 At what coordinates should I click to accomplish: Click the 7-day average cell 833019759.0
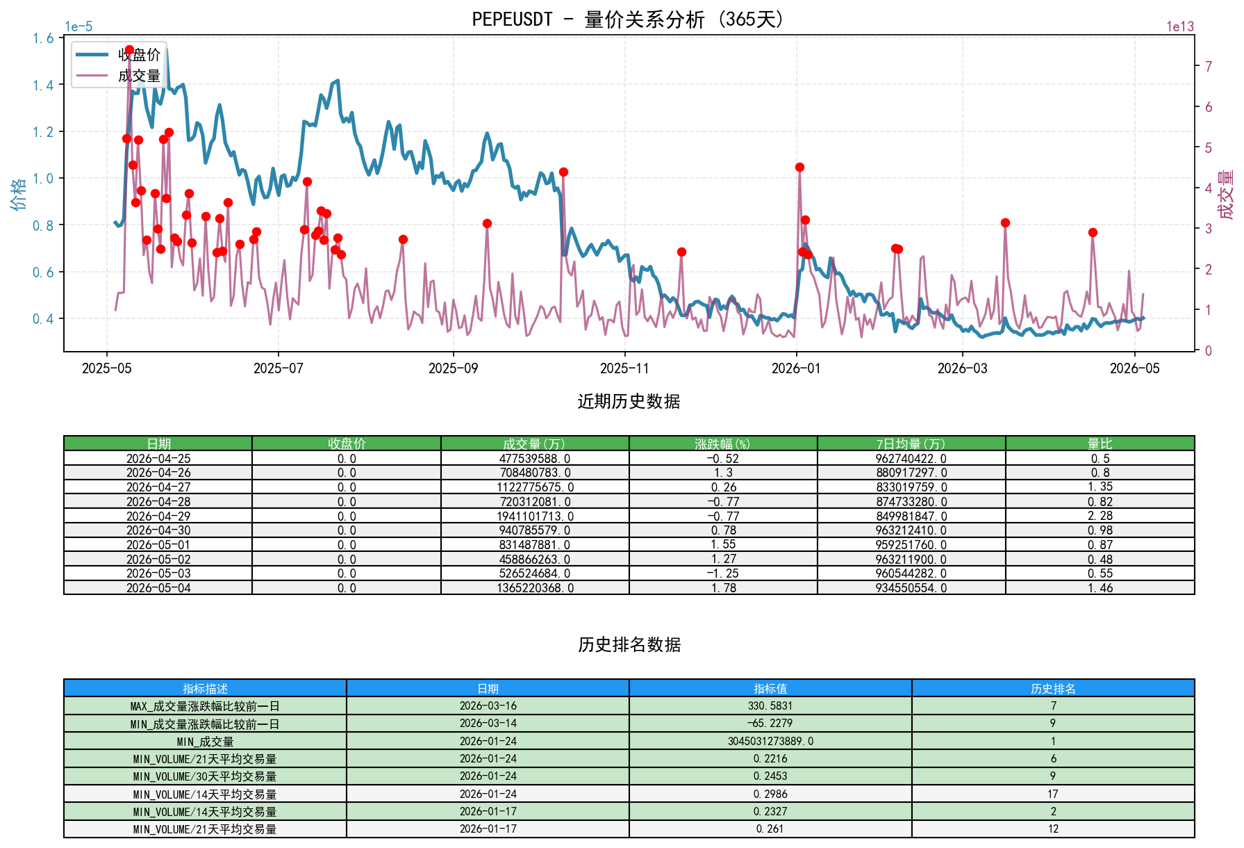pos(911,487)
